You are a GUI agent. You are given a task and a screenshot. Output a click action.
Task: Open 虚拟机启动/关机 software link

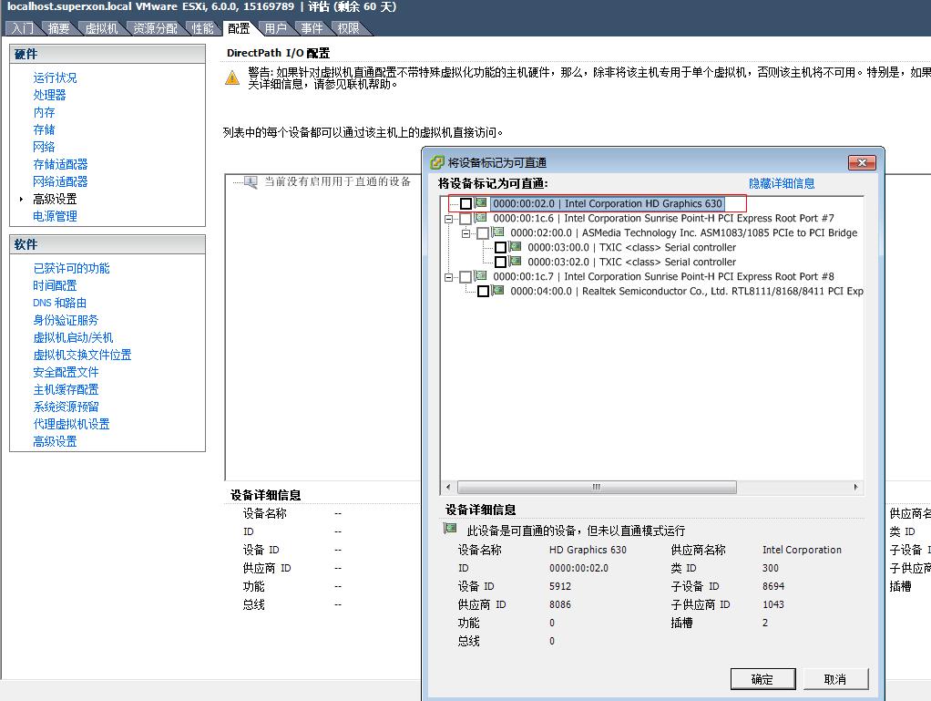point(73,337)
